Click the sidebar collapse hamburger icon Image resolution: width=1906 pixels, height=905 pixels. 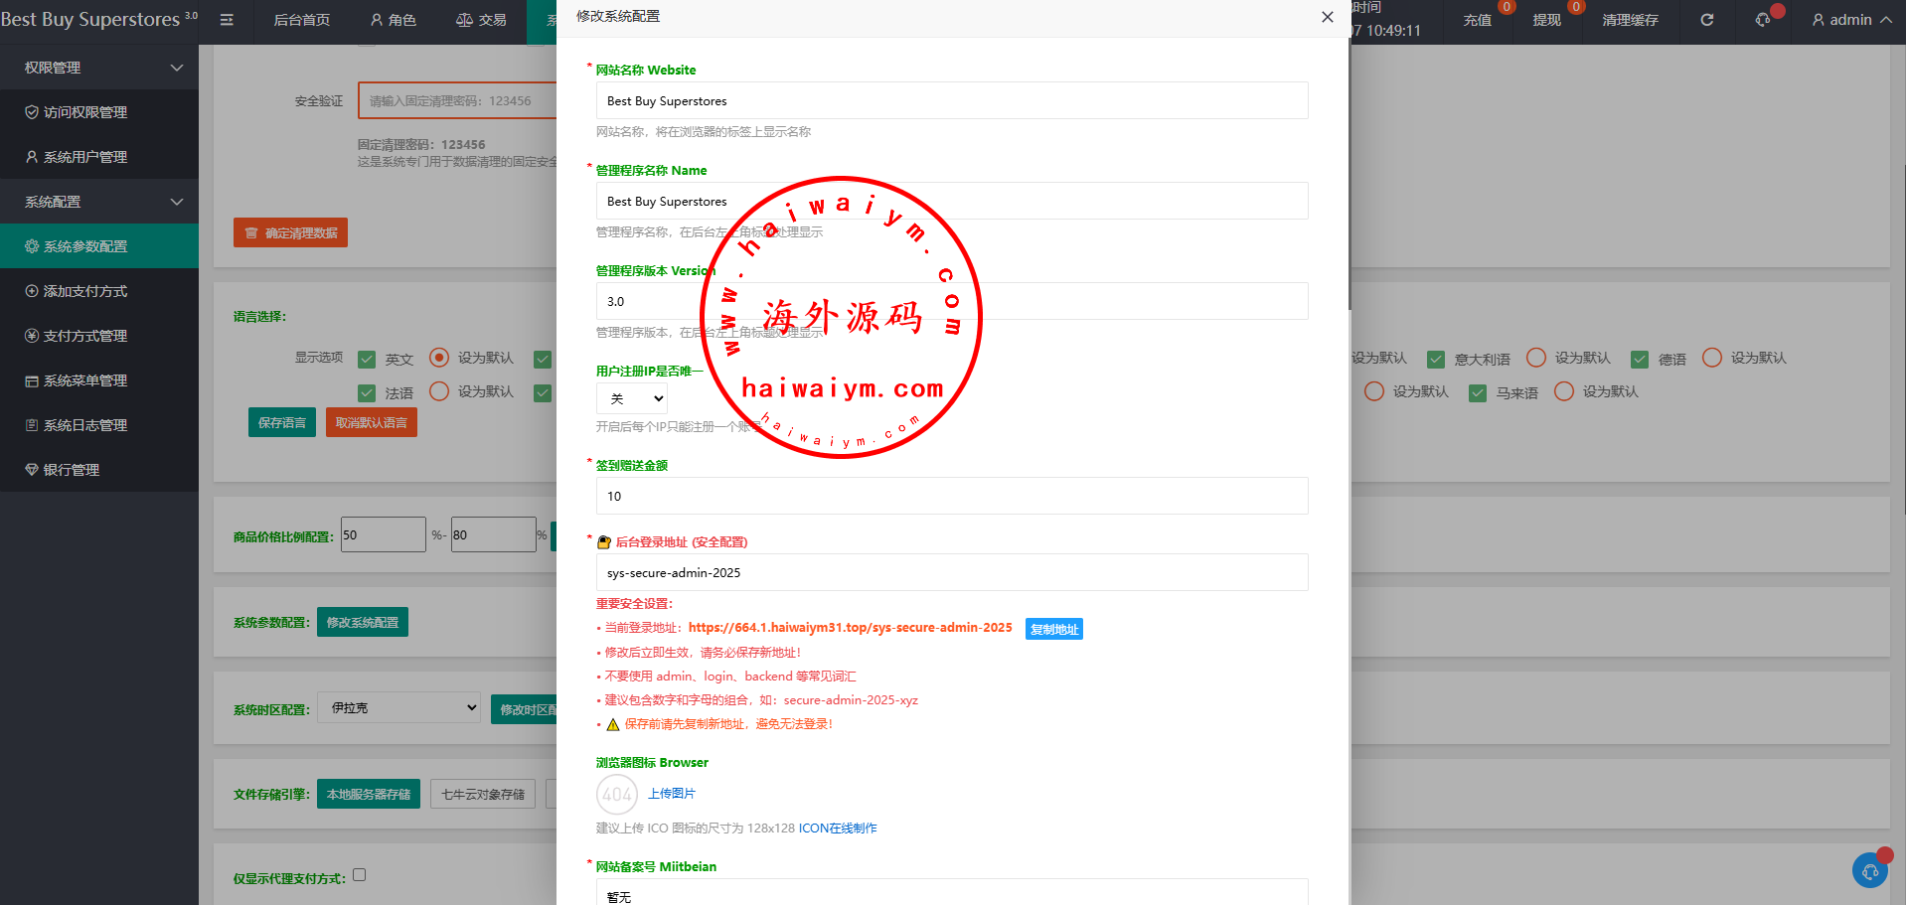click(x=227, y=20)
